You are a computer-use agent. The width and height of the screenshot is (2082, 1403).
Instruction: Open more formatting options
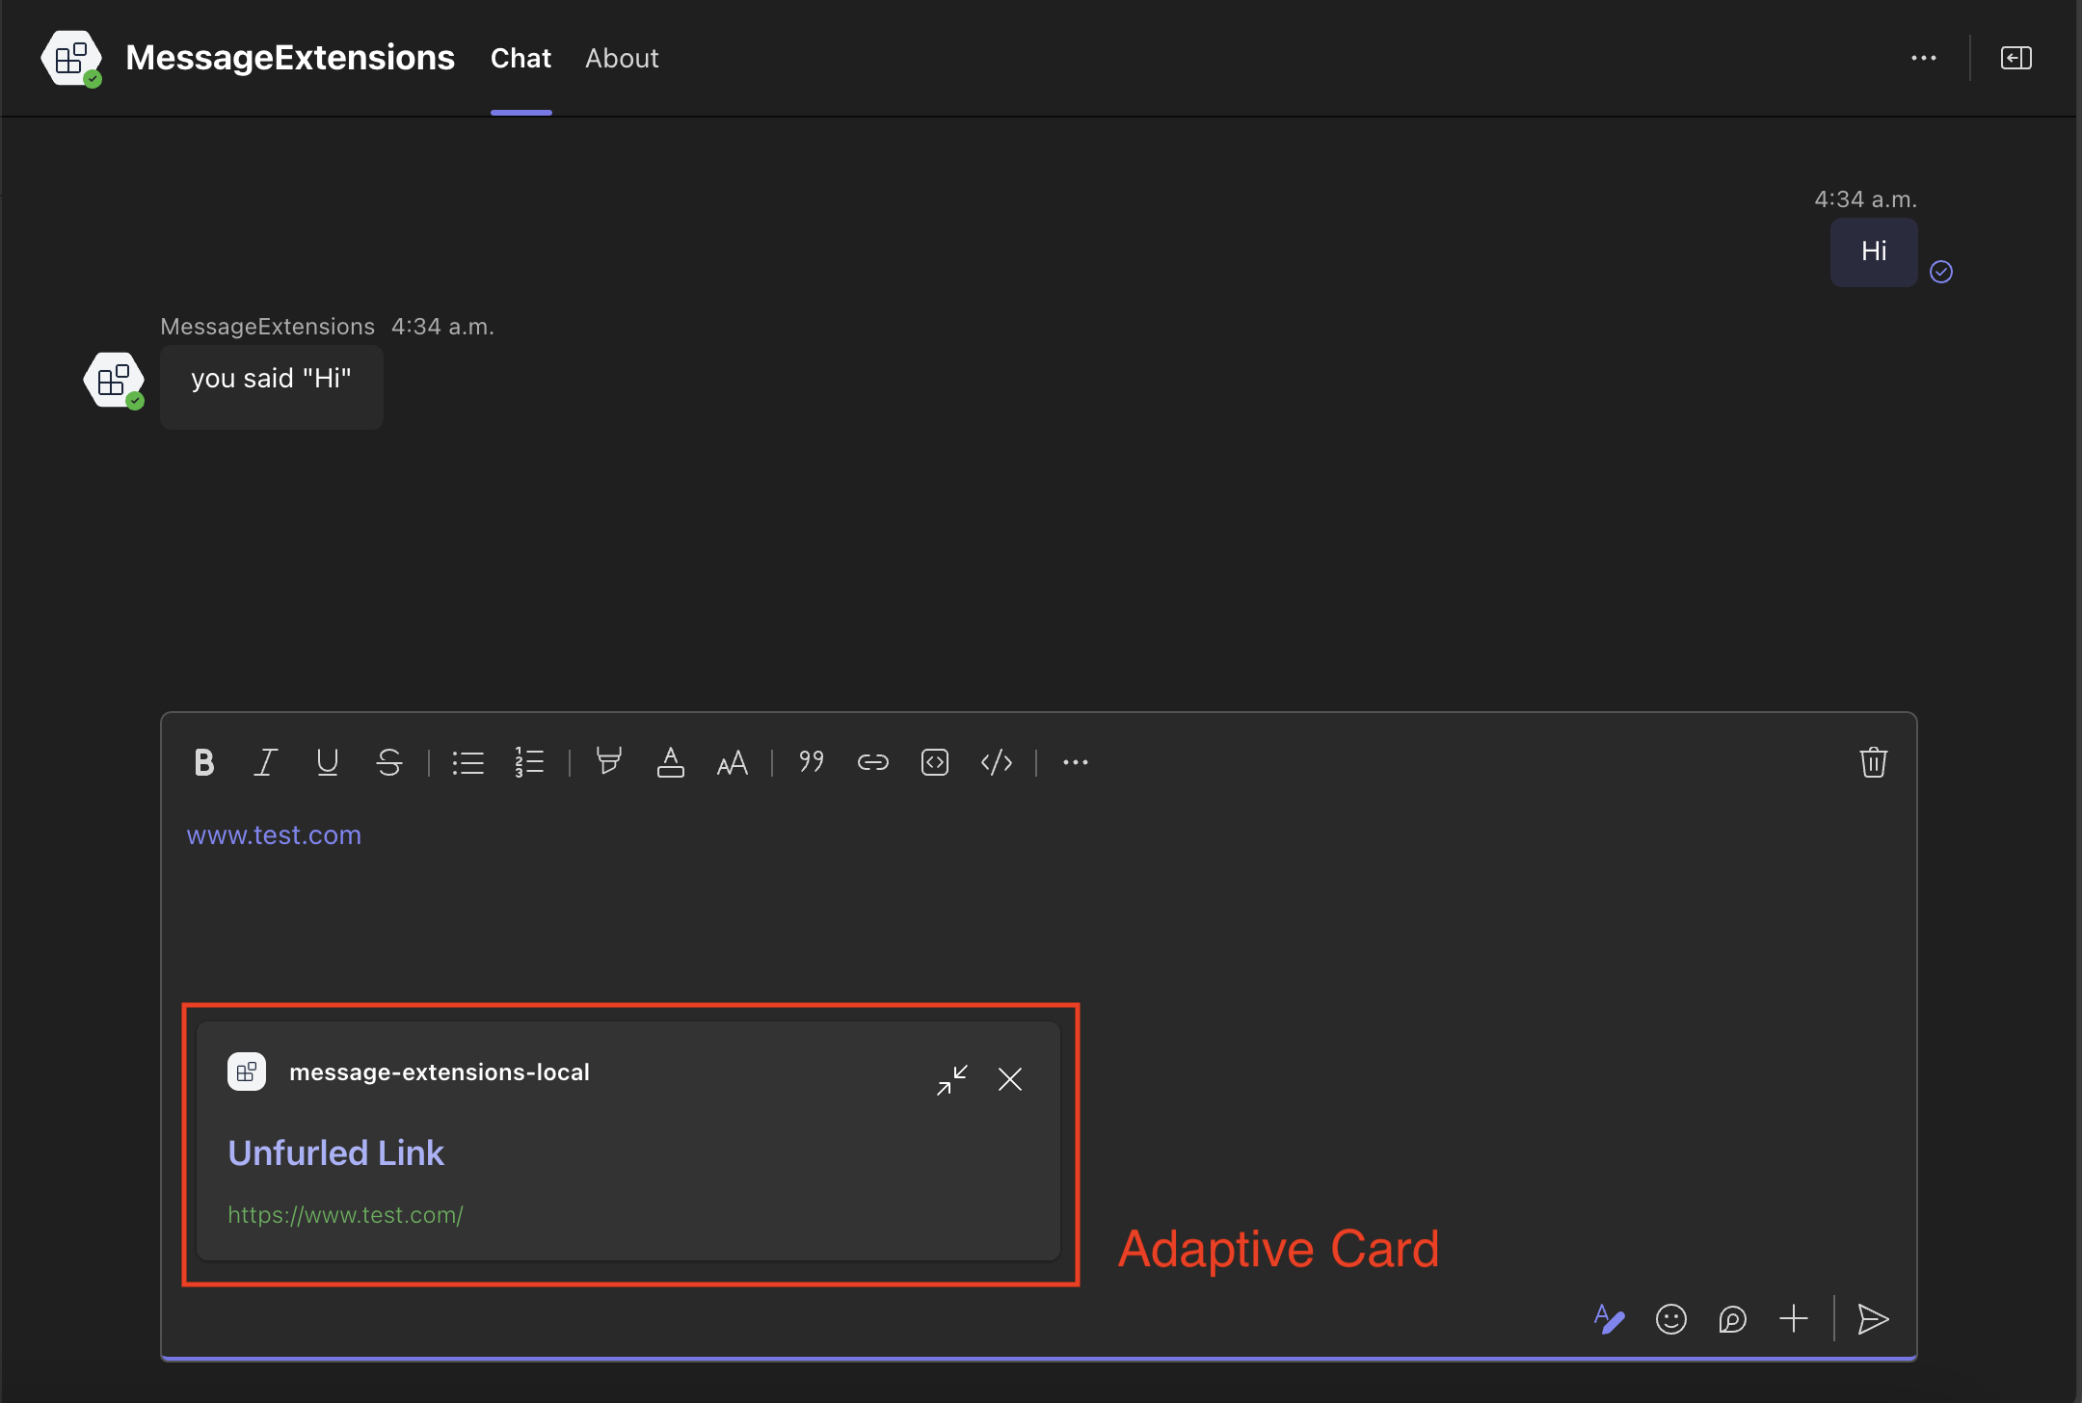point(1074,762)
